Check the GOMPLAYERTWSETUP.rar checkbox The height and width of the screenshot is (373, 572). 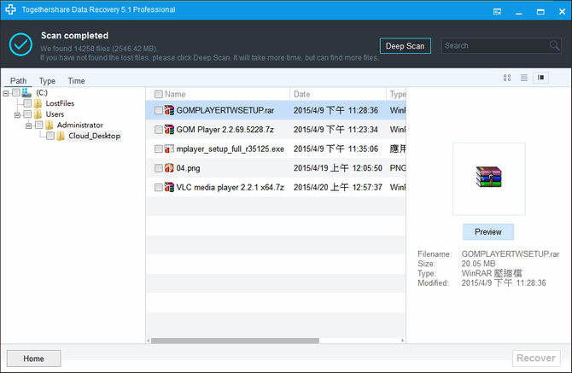(x=158, y=110)
